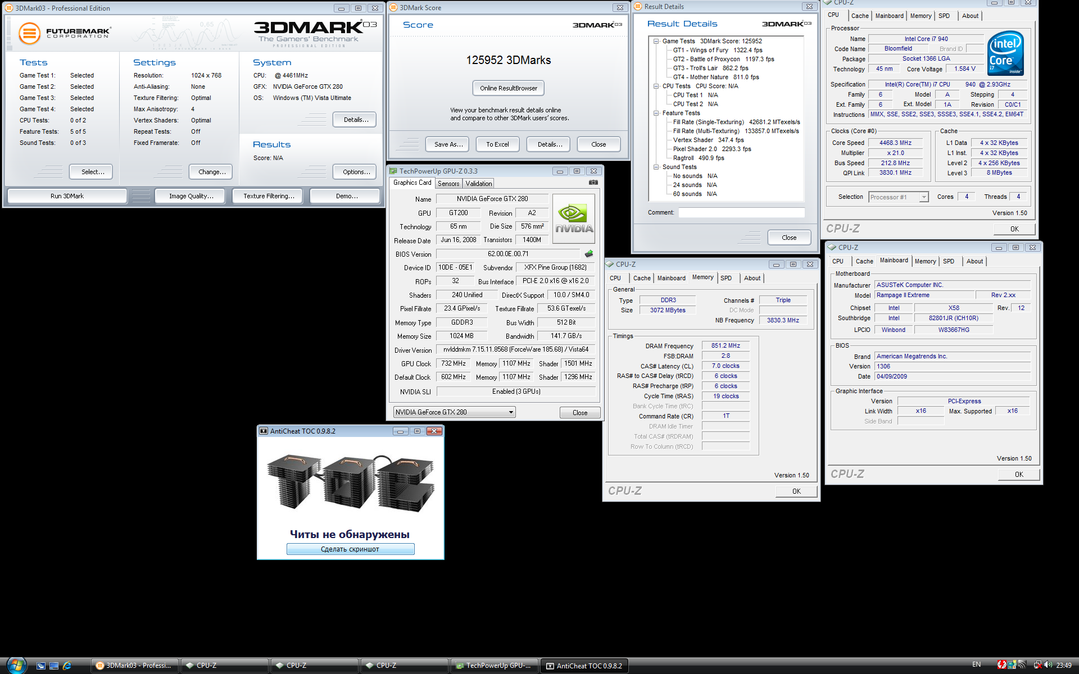The width and height of the screenshot is (1079, 674).
Task: Select the Ragtroll 490.9 fps row
Action: [x=699, y=158]
